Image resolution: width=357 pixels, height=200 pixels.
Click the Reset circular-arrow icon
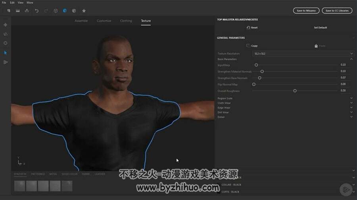(x=248, y=27)
